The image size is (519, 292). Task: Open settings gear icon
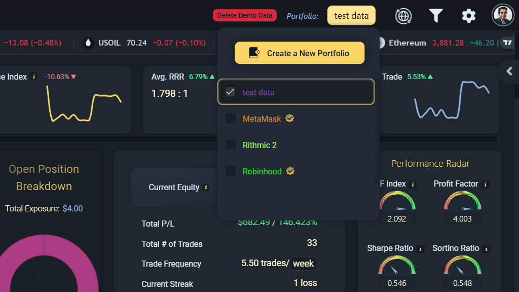pos(469,16)
